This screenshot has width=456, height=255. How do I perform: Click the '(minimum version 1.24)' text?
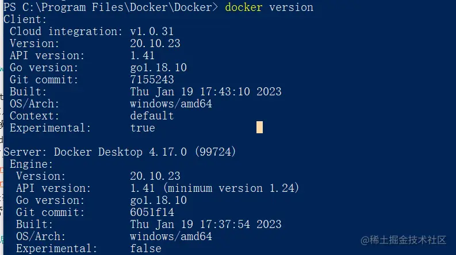coord(235,188)
